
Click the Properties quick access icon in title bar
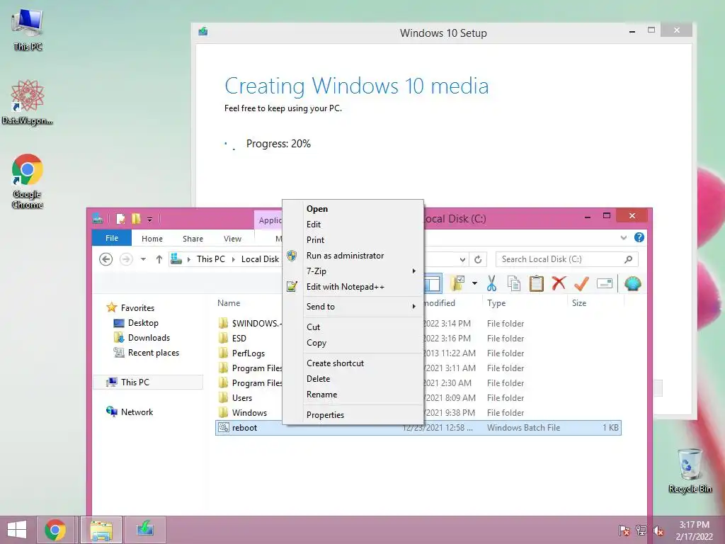(x=120, y=219)
